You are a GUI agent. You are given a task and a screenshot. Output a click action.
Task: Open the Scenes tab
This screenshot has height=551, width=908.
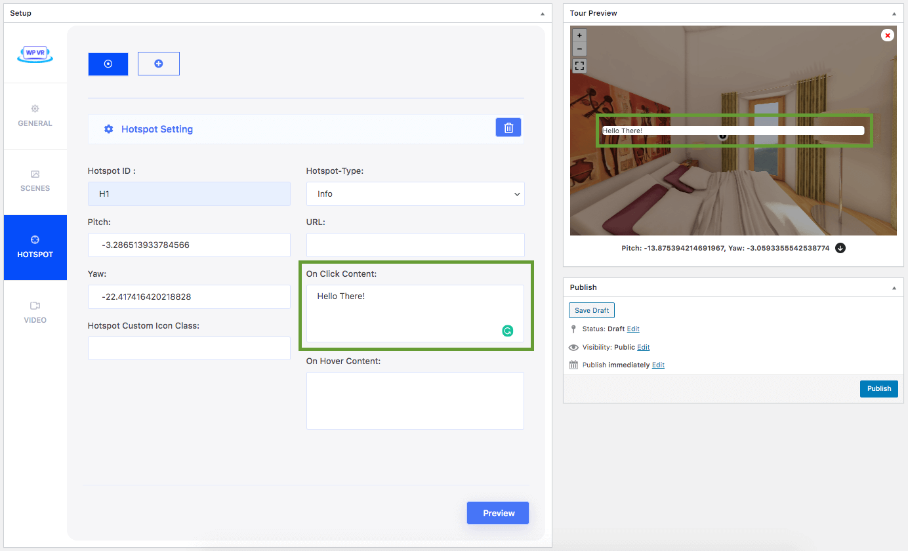(x=35, y=181)
